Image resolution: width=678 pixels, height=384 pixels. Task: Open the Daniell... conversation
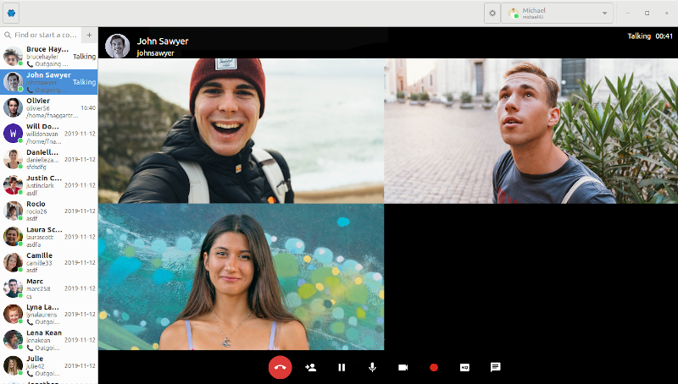coord(49,159)
